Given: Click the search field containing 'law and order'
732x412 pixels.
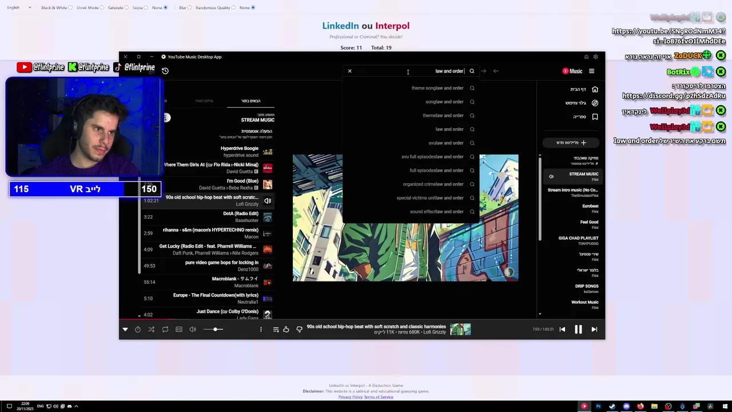Looking at the screenshot, I should coord(412,72).
